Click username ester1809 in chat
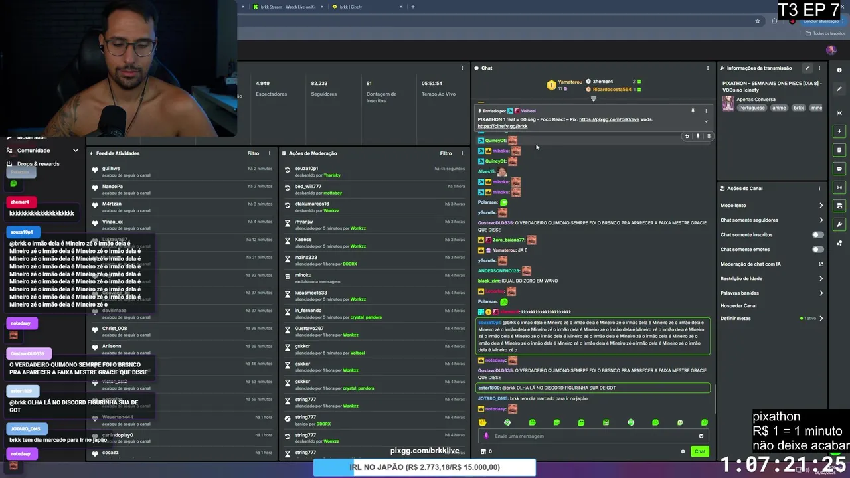This screenshot has height=478, width=850. point(489,388)
